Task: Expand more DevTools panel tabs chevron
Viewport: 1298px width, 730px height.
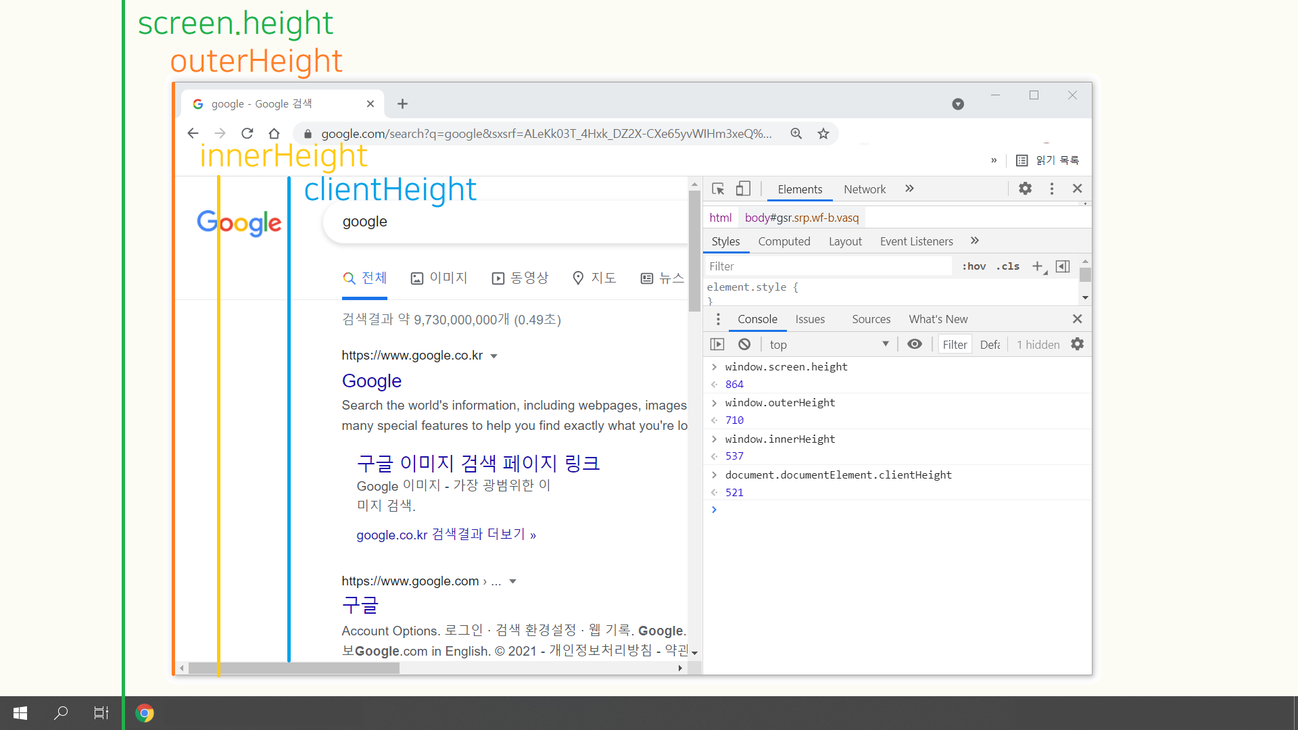Action: pyautogui.click(x=909, y=189)
